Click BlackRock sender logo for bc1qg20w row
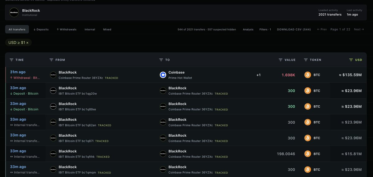The width and height of the screenshot is (373, 177). coord(53,91)
